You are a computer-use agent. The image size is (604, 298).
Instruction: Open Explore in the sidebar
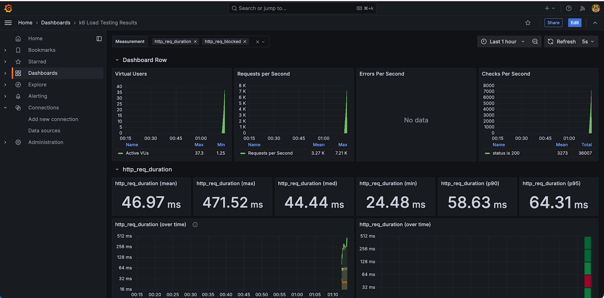[x=37, y=85]
